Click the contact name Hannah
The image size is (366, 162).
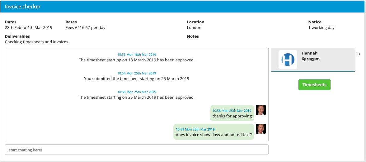tap(309, 53)
